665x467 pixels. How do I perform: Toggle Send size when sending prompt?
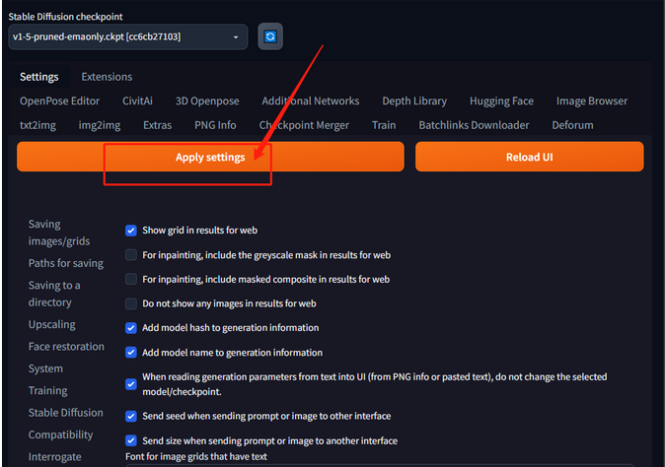(131, 440)
